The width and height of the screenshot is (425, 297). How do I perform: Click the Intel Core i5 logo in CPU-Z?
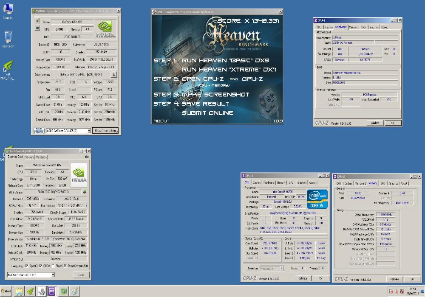point(317,199)
